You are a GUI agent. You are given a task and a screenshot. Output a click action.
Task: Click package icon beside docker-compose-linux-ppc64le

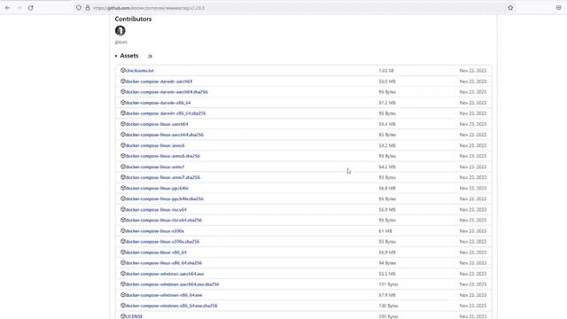point(123,188)
